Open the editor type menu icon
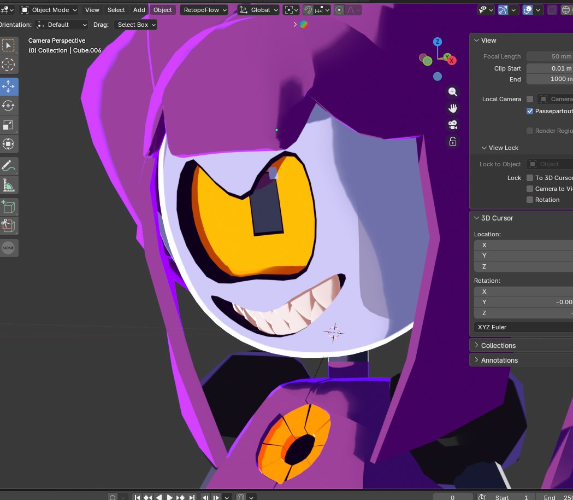Screen dimensions: 573x500 (7, 10)
